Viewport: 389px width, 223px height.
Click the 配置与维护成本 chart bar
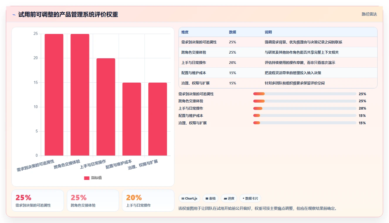(132, 119)
